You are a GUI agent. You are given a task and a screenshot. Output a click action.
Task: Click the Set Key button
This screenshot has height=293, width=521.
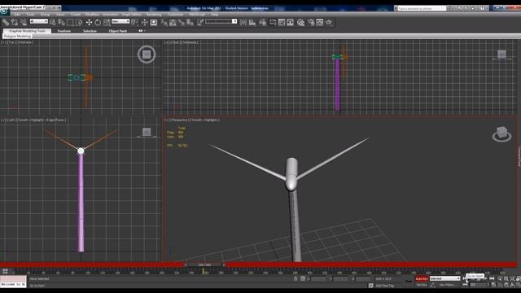[422, 285]
